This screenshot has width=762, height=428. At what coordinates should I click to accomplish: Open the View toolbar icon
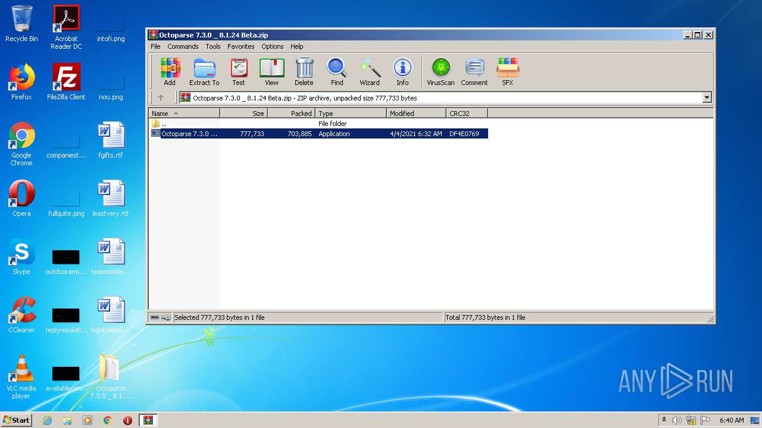[271, 72]
